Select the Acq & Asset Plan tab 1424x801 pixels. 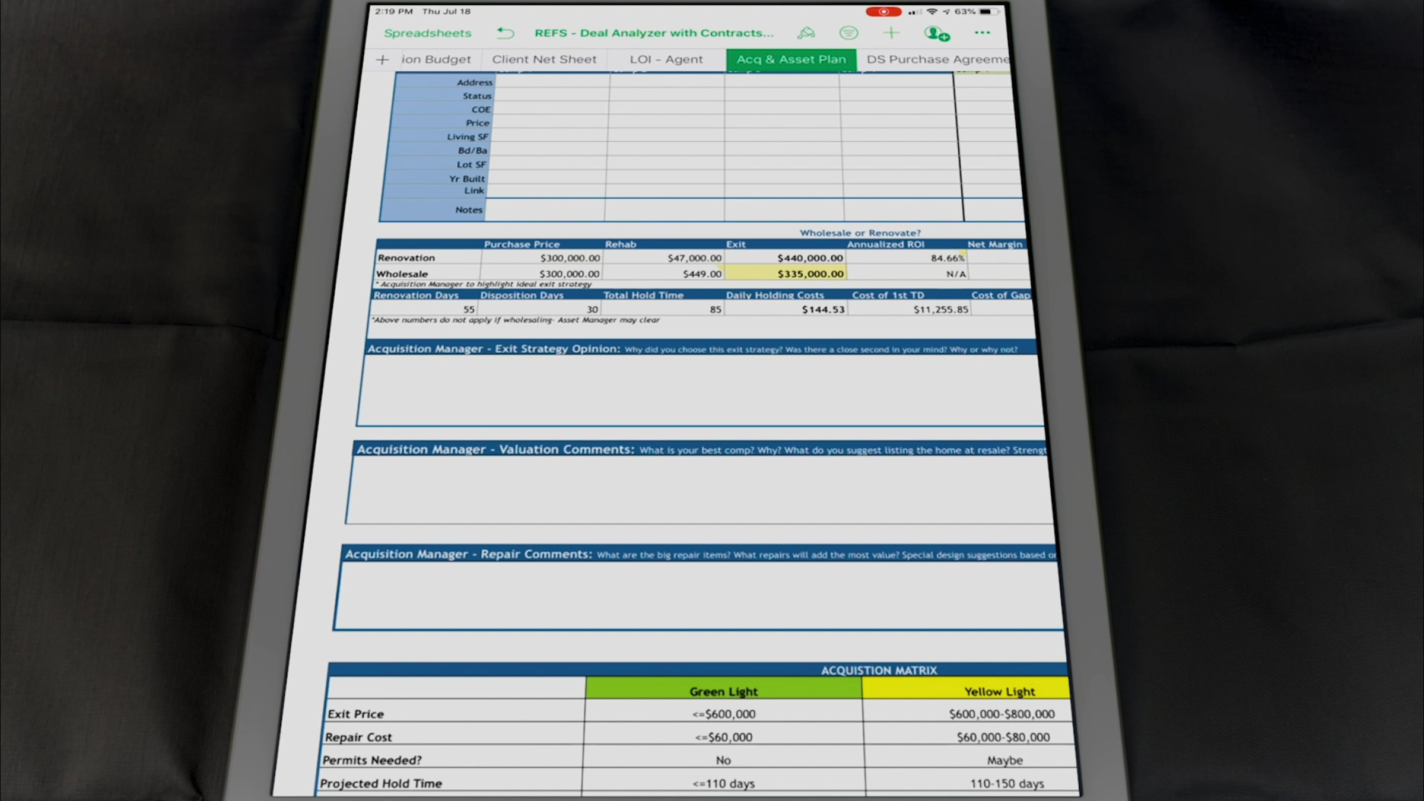791,59
